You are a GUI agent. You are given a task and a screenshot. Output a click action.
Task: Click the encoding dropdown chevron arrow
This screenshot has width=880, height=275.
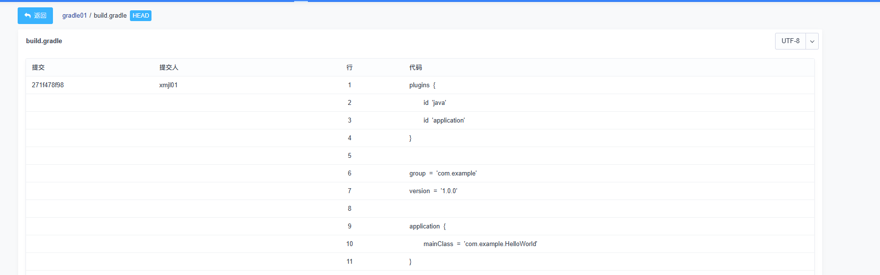(812, 41)
